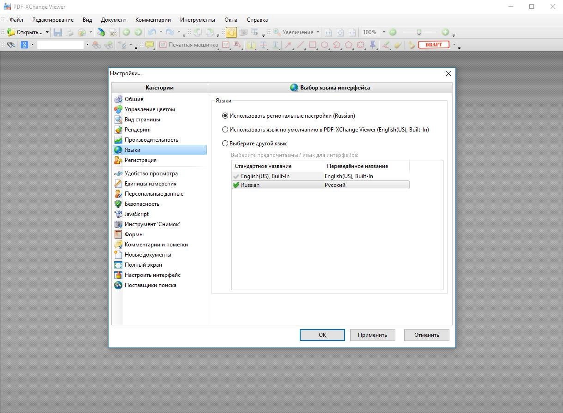Open the Инструменты menu
Screen dimensions: 563x413
[198, 20]
